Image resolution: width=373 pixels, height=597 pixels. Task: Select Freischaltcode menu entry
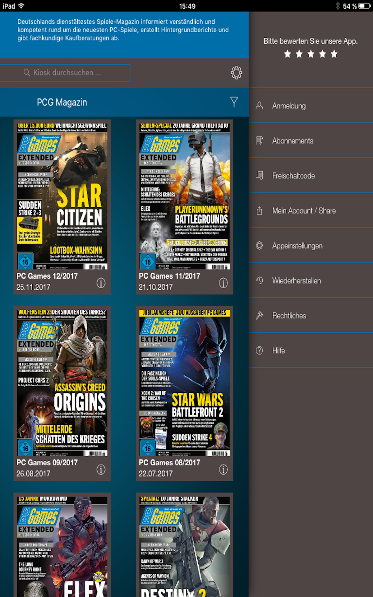311,176
